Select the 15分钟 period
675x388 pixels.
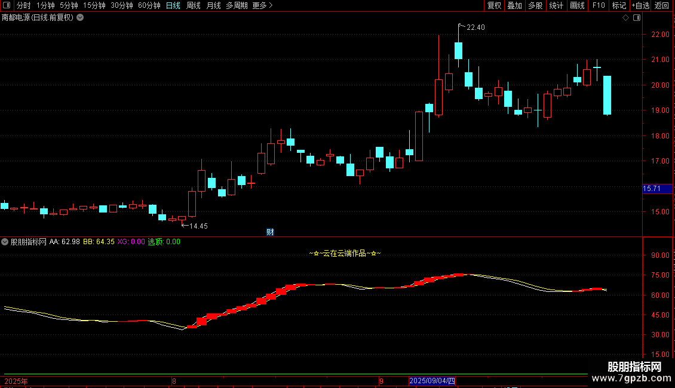[x=94, y=5]
